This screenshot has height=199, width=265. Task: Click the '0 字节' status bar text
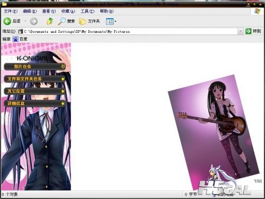pyautogui.click(x=191, y=194)
